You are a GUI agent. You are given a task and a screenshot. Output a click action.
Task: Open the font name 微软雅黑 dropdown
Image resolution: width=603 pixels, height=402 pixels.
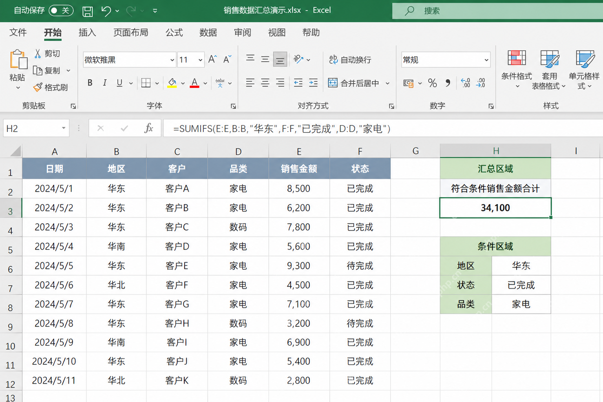pyautogui.click(x=172, y=60)
